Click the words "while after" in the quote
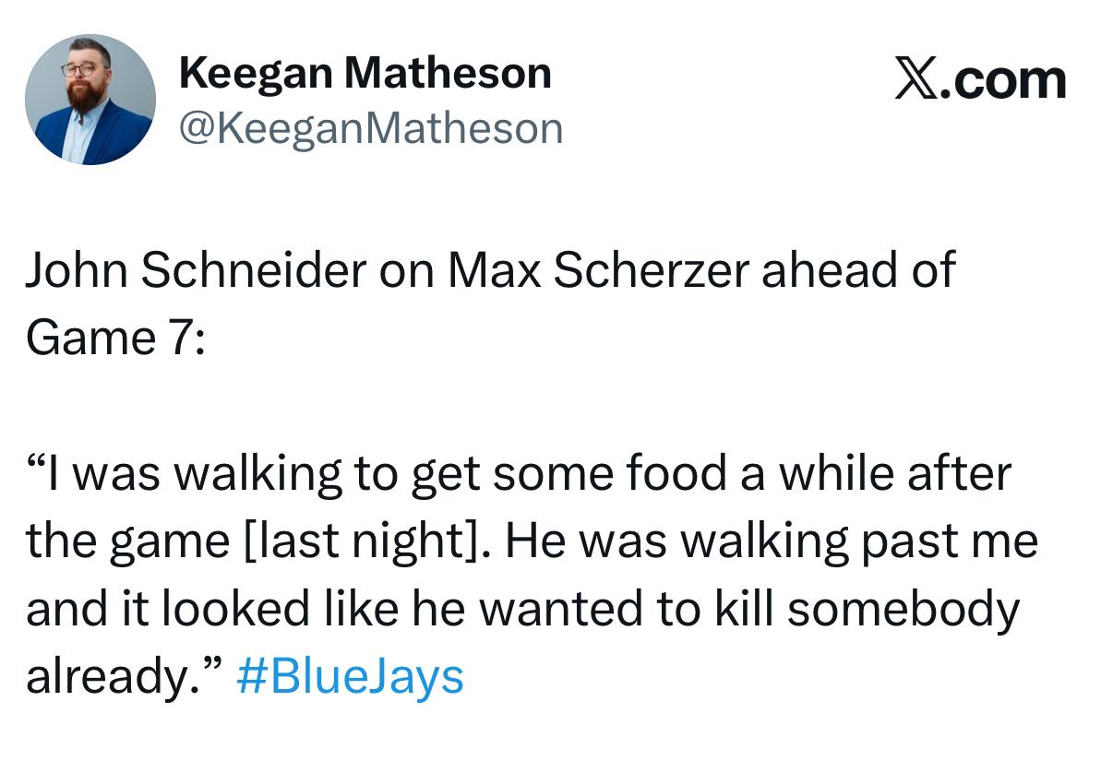The width and height of the screenshot is (1113, 761). pyautogui.click(x=895, y=474)
